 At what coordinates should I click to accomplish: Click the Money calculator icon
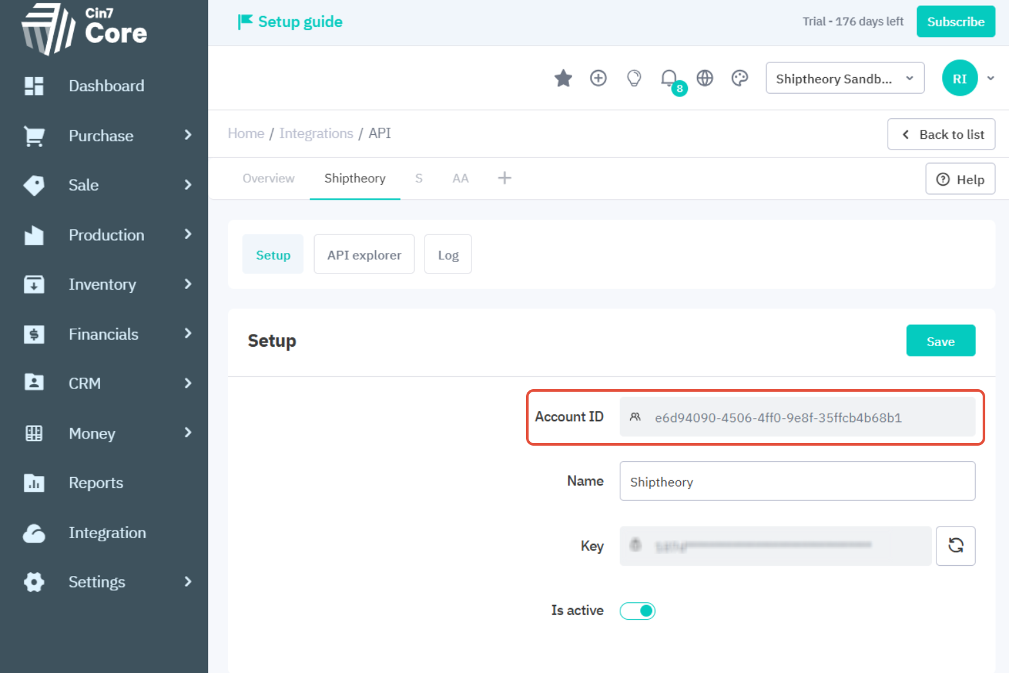(x=34, y=433)
